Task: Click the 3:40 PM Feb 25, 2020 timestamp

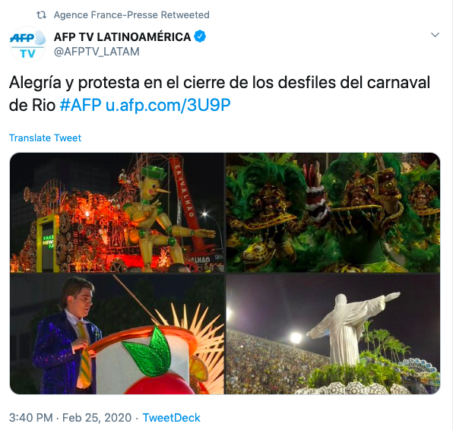Action: (70, 418)
